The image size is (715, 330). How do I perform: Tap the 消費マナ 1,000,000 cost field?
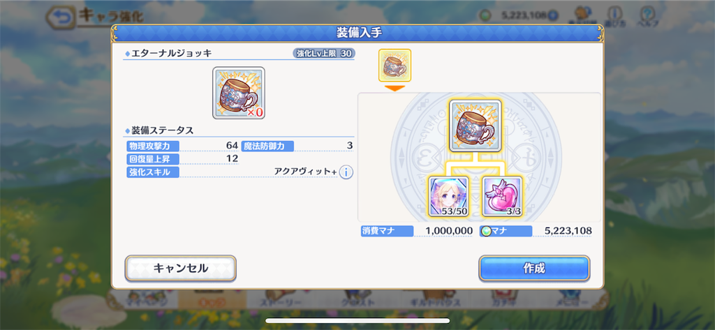[417, 231]
